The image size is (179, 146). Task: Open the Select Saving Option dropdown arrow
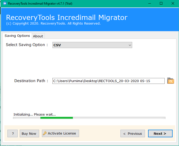pyautogui.click(x=130, y=45)
